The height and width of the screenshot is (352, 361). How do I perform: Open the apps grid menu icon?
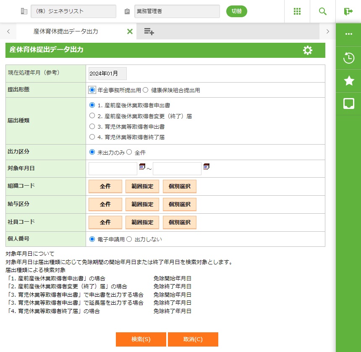pos(297,11)
